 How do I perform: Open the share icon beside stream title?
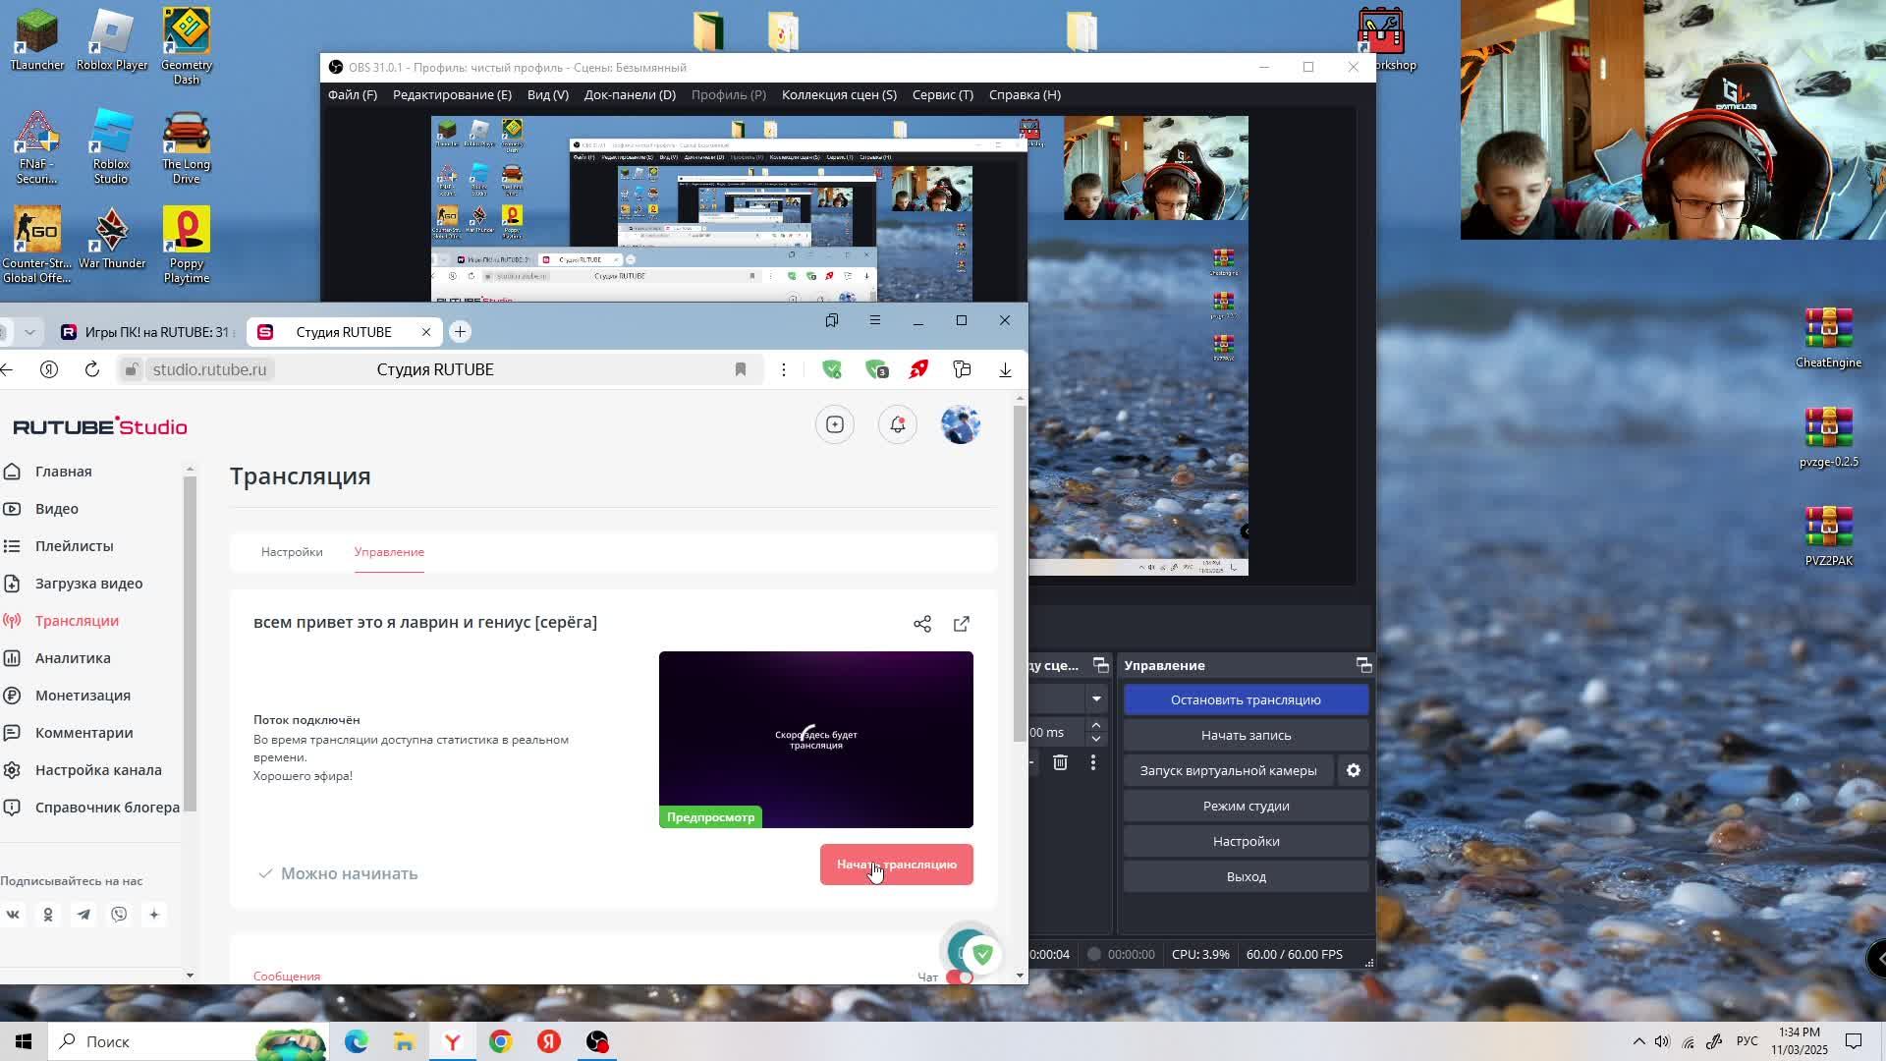click(921, 624)
